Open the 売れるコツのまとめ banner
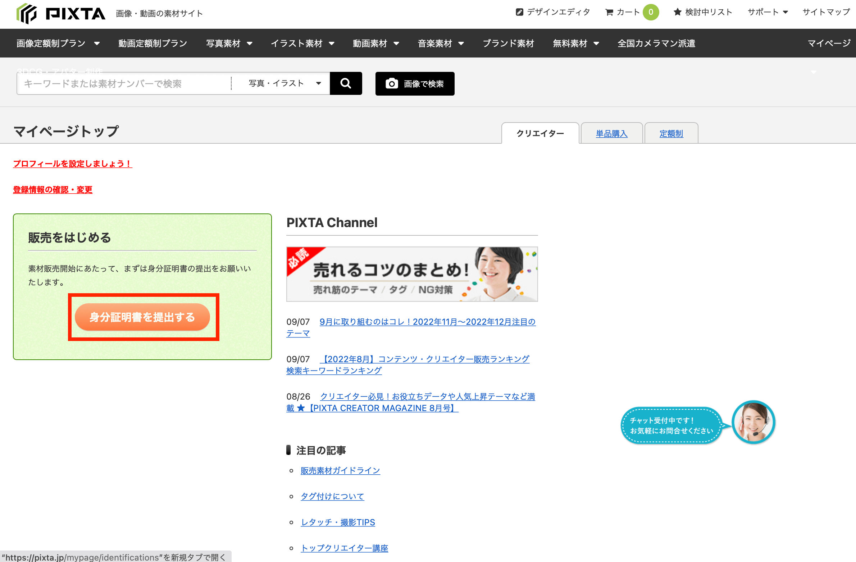Screen dimensions: 856x562 [x=412, y=274]
